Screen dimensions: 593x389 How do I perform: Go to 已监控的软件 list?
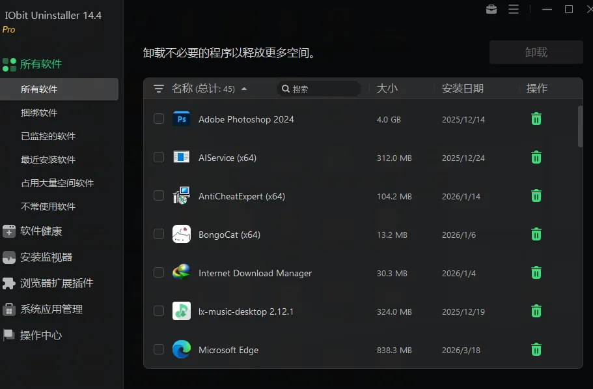[48, 136]
